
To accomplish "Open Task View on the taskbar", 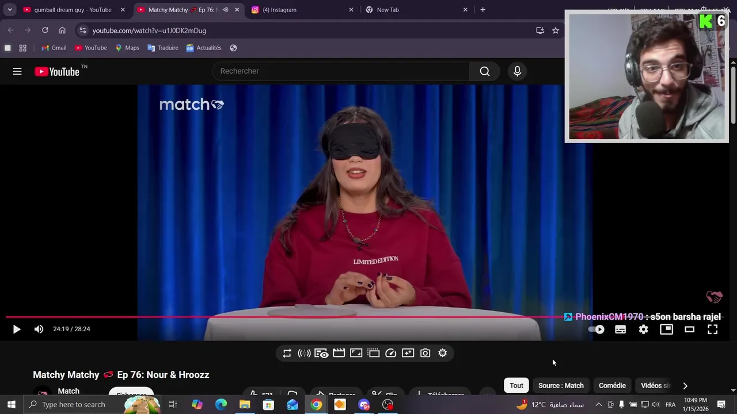I will pos(172,405).
